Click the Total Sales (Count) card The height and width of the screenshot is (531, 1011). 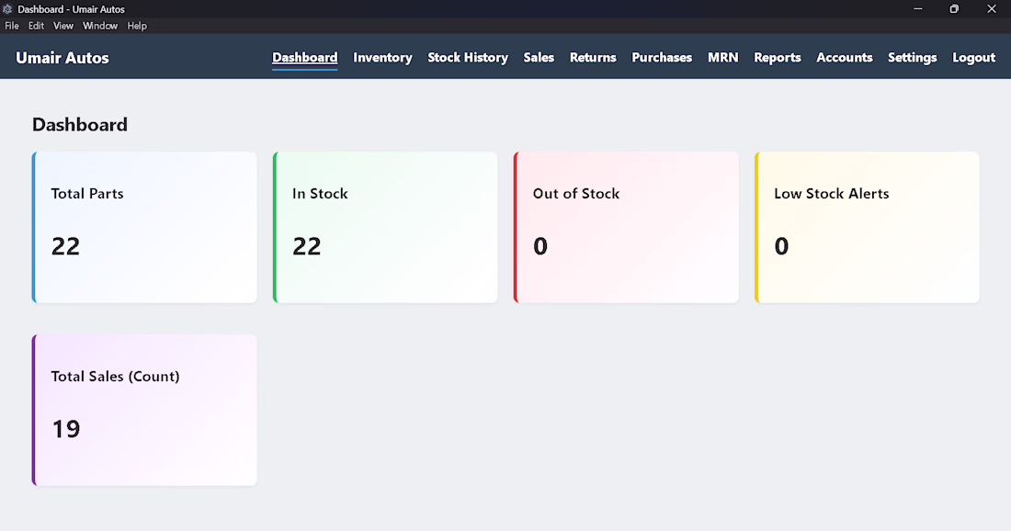coord(144,410)
